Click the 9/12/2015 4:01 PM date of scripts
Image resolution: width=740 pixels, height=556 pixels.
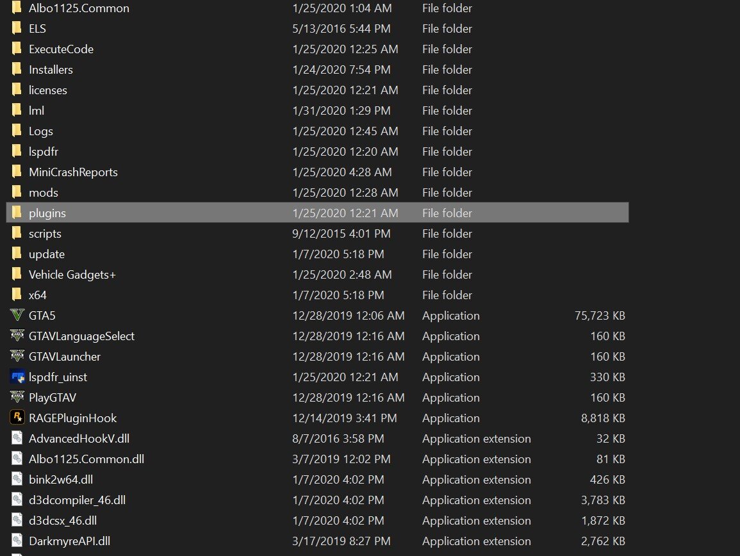tap(341, 234)
